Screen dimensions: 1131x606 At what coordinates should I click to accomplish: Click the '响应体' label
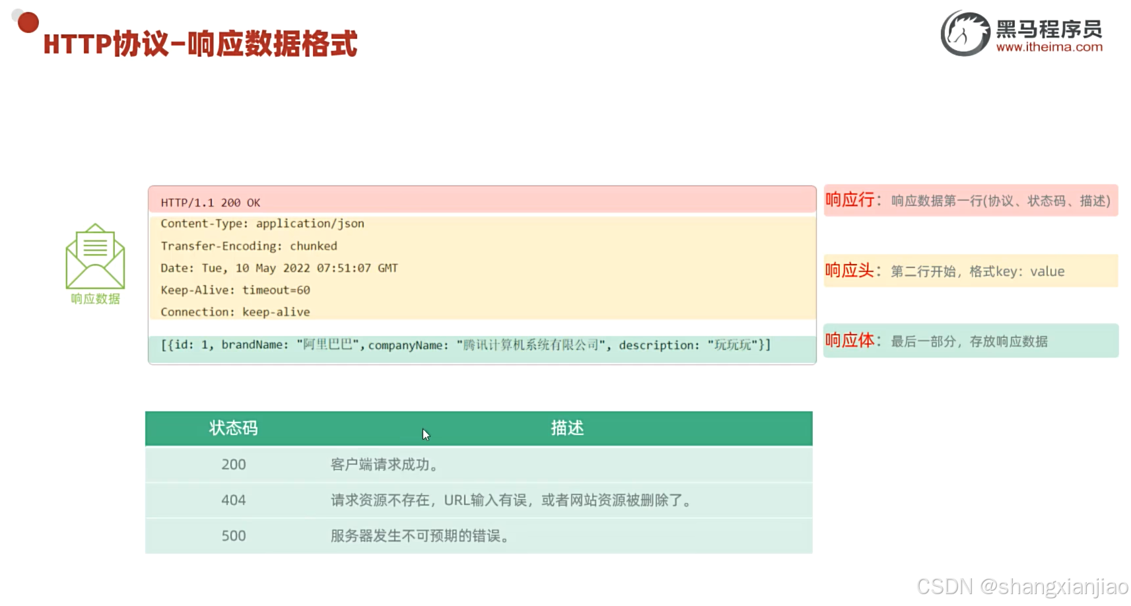[x=850, y=341]
